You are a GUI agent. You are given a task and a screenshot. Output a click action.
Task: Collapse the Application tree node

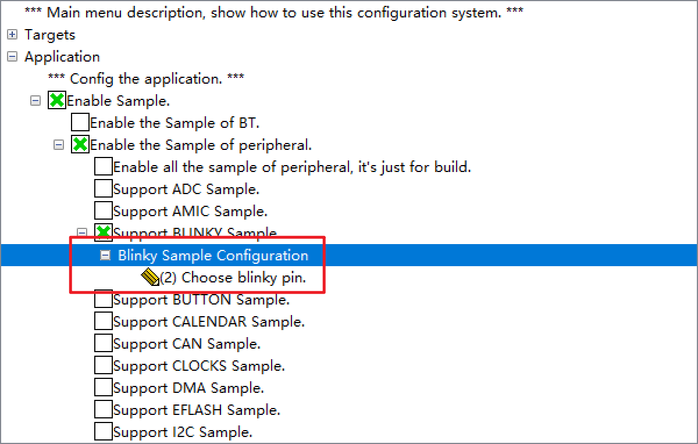(x=12, y=57)
